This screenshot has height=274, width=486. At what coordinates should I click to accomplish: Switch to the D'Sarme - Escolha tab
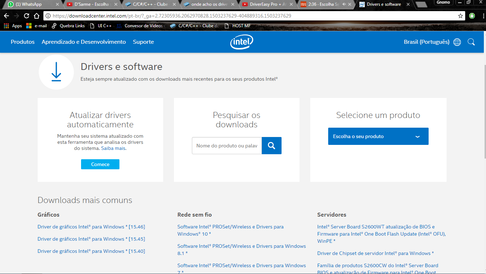coord(91,4)
